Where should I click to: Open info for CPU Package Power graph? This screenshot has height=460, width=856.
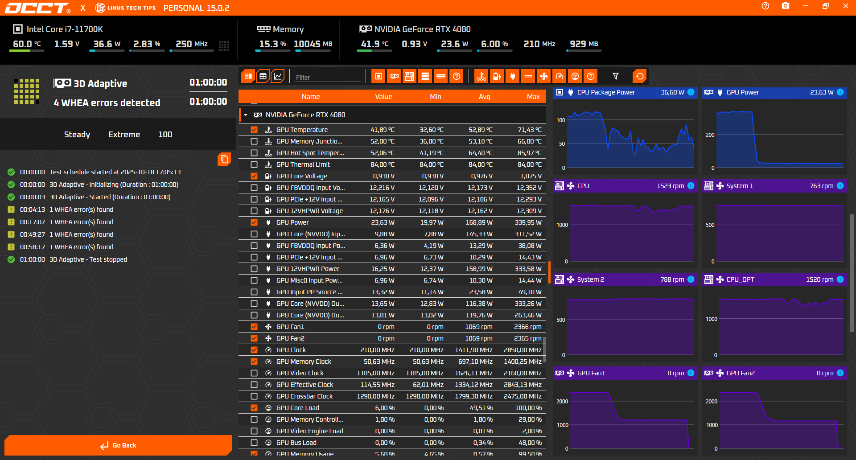[691, 92]
